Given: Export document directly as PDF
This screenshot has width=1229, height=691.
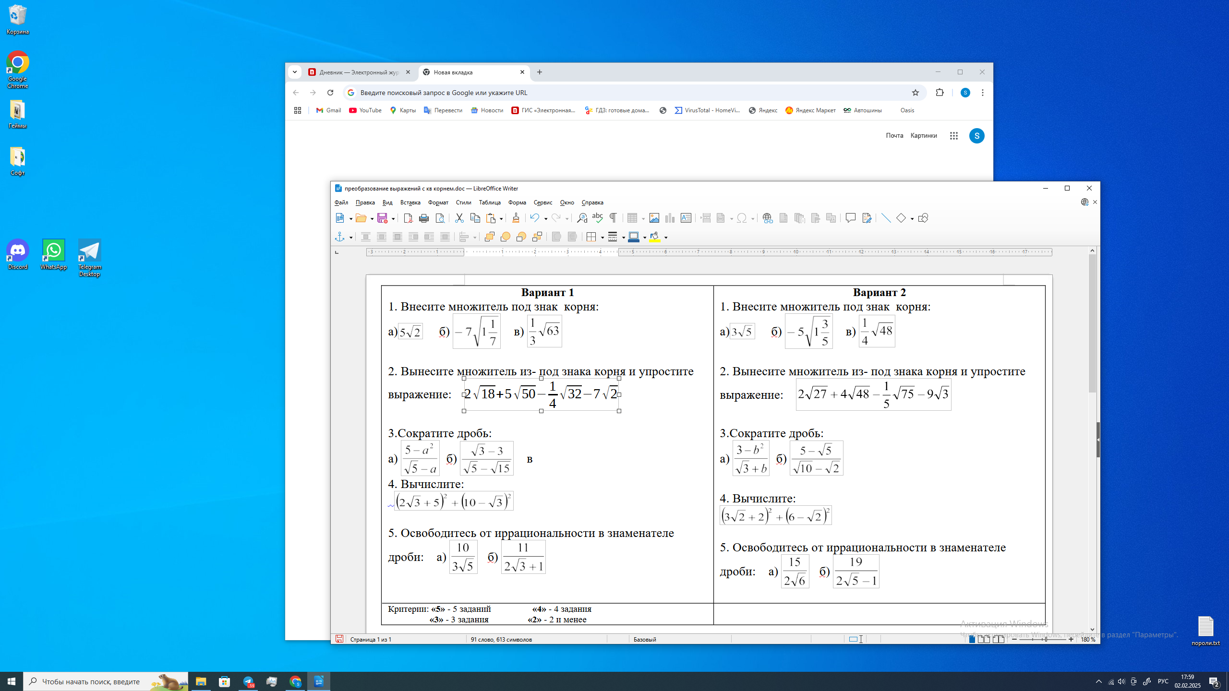Looking at the screenshot, I should [408, 218].
